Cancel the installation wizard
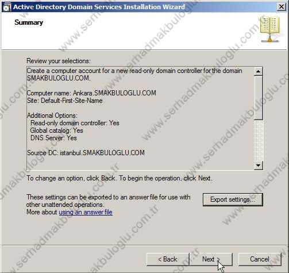This screenshot has width=289, height=273. 260,259
